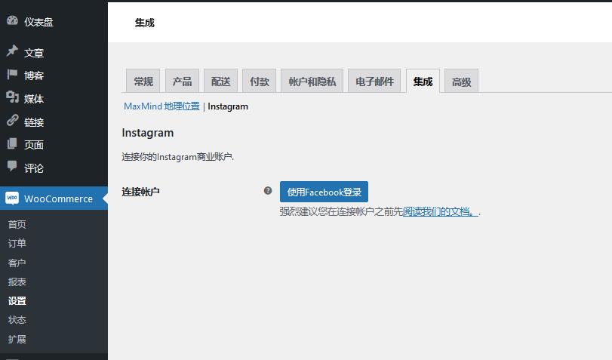Click the 连接帐户 field label
The width and height of the screenshot is (612, 360).
point(141,192)
